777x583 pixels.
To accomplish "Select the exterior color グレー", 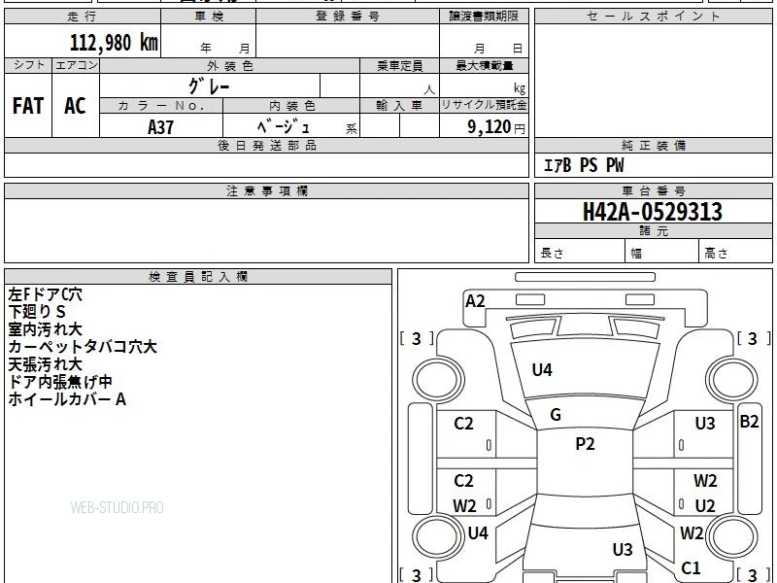I will pyautogui.click(x=209, y=86).
